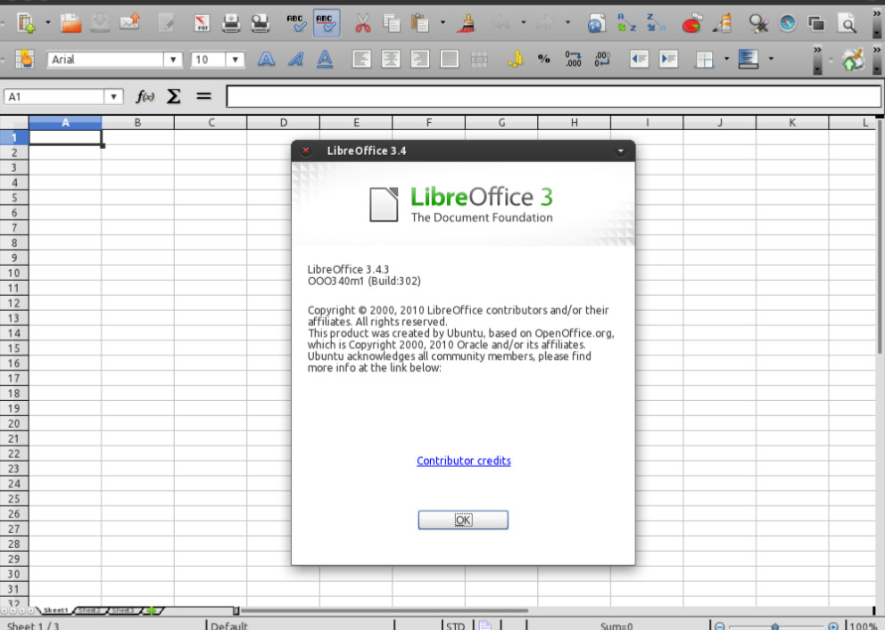Open the Function Wizard f(x) icon
This screenshot has width=885, height=630.
[x=145, y=97]
